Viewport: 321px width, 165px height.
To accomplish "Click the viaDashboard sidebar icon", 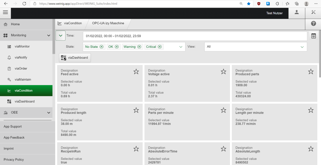I will (9, 101).
